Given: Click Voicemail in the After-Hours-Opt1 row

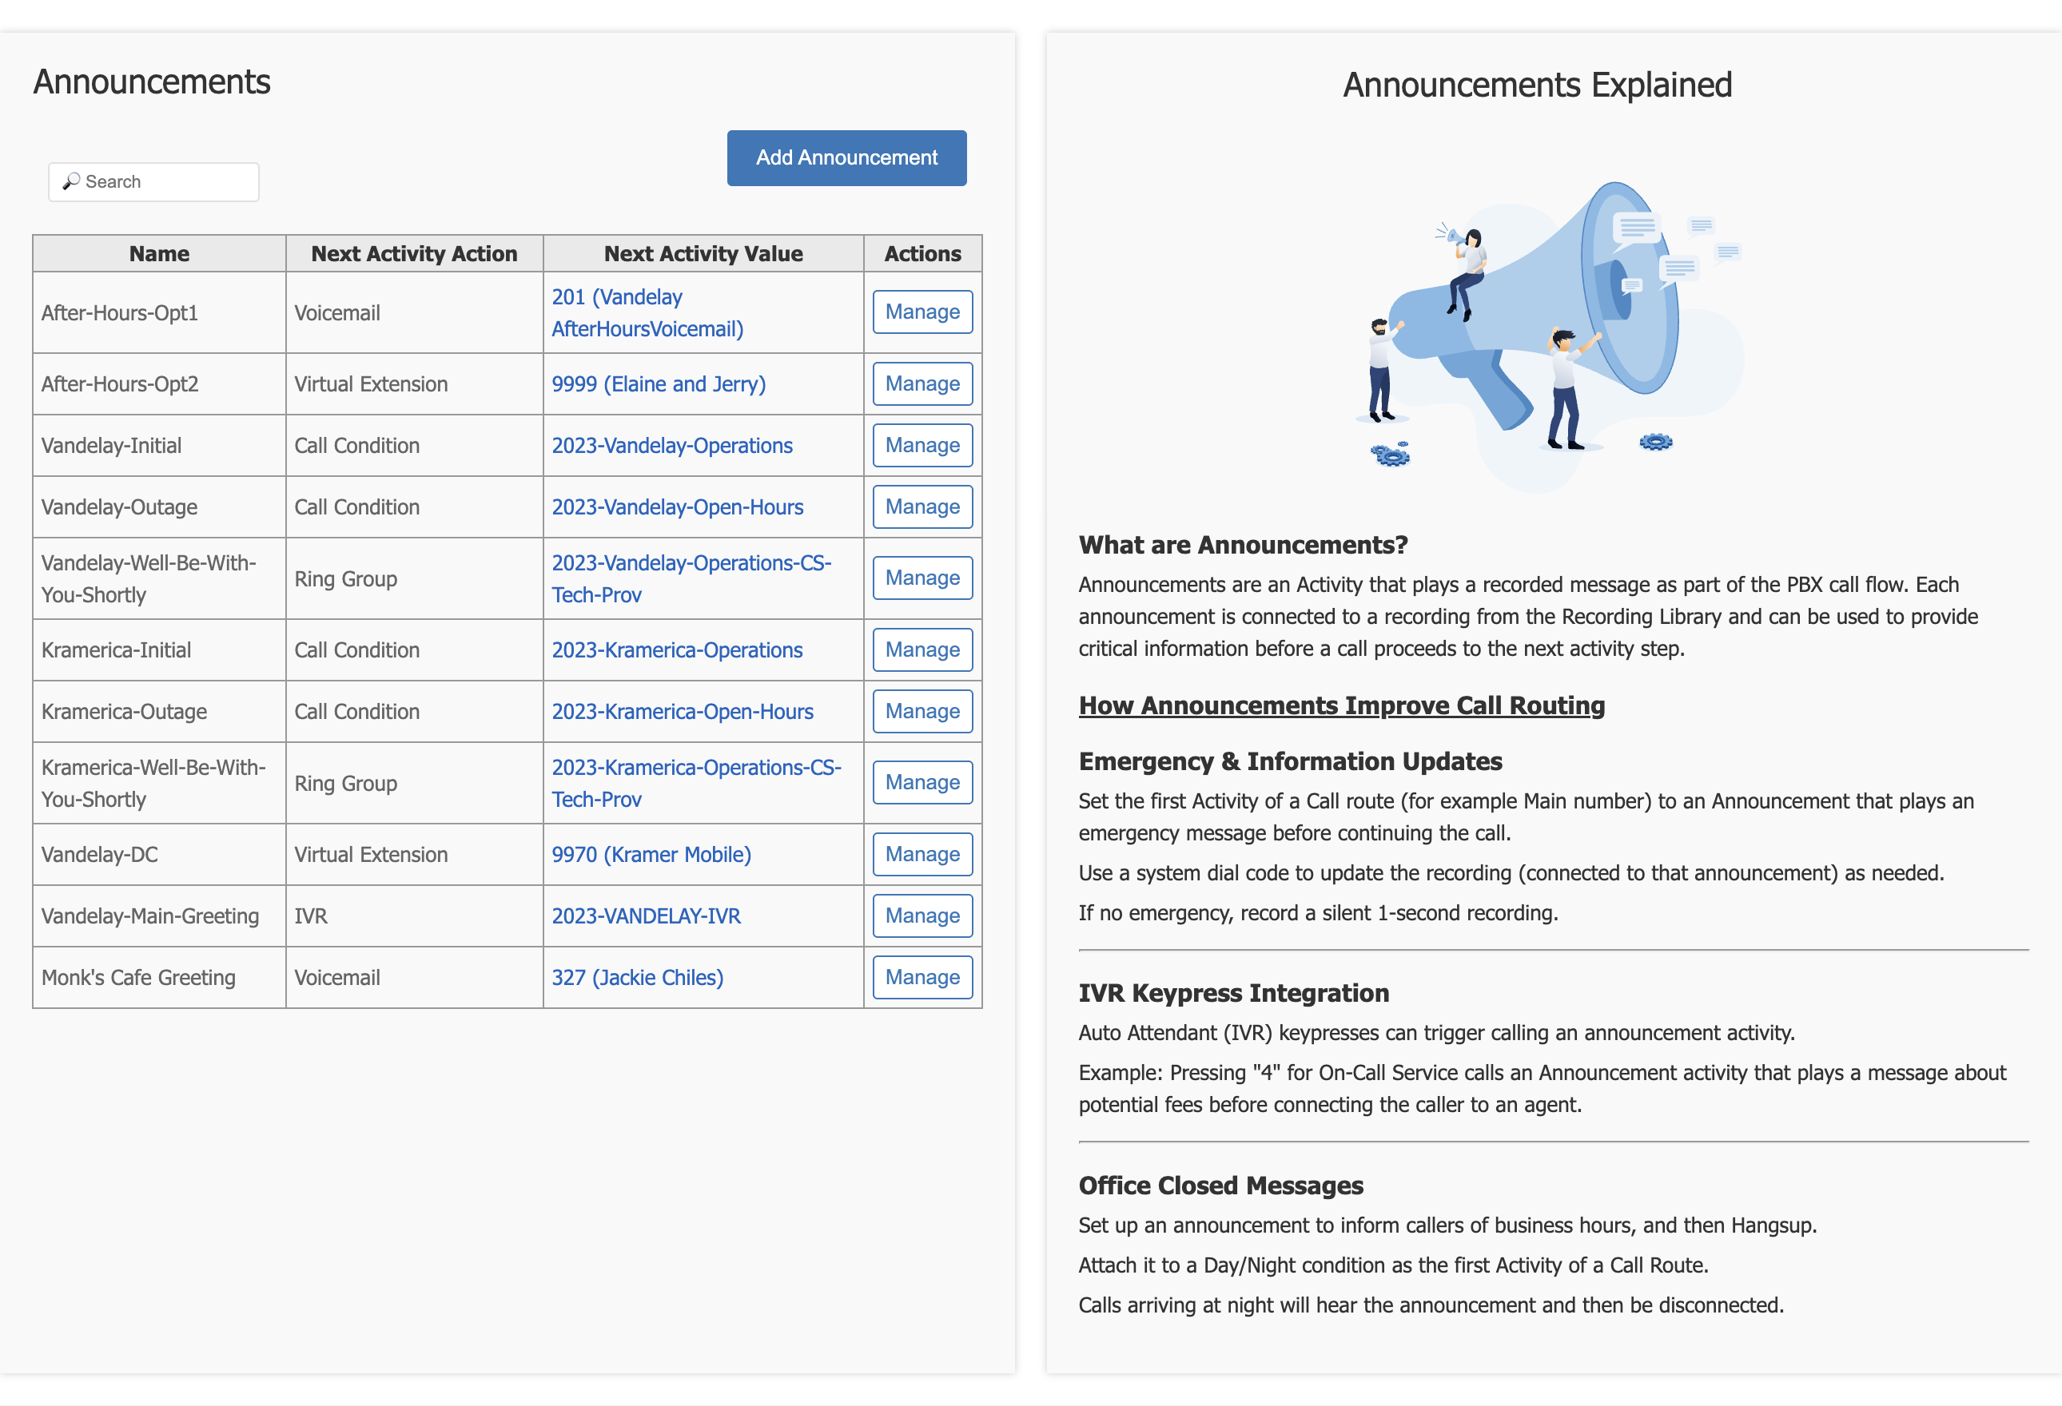Looking at the screenshot, I should tap(414, 313).
